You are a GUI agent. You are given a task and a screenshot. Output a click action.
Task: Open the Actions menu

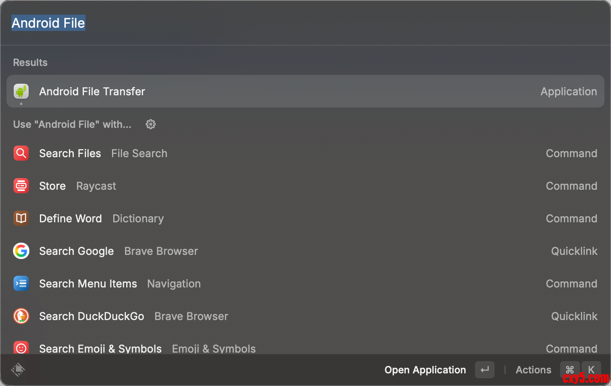click(534, 370)
